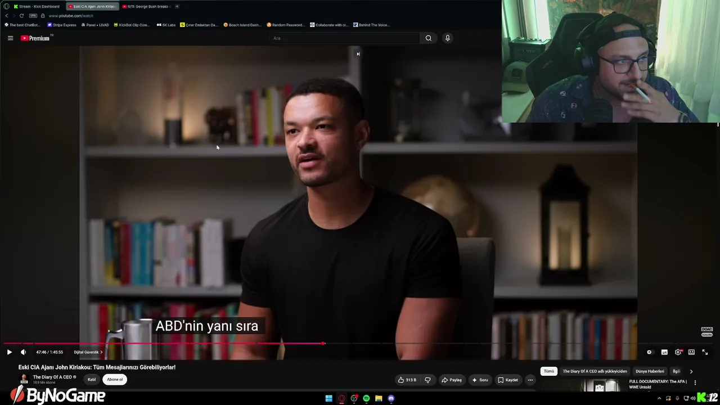Screen dimensions: 720x405
Task: Open the FULL DOCUMENTARY: The APA video thumbnail
Action: tap(601, 386)
